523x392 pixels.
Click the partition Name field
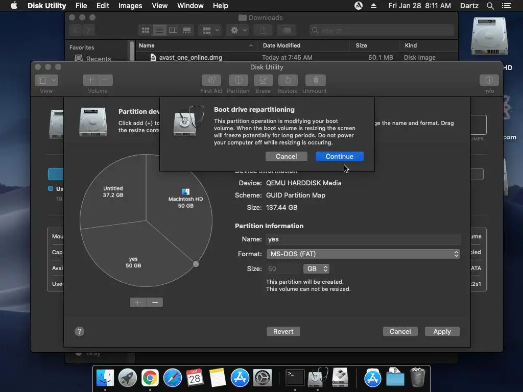pos(363,239)
